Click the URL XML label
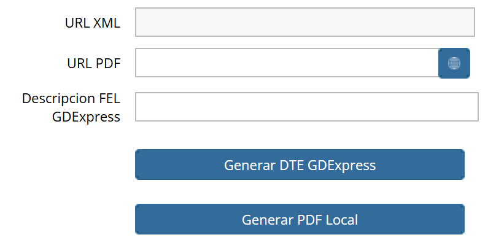 (93, 23)
